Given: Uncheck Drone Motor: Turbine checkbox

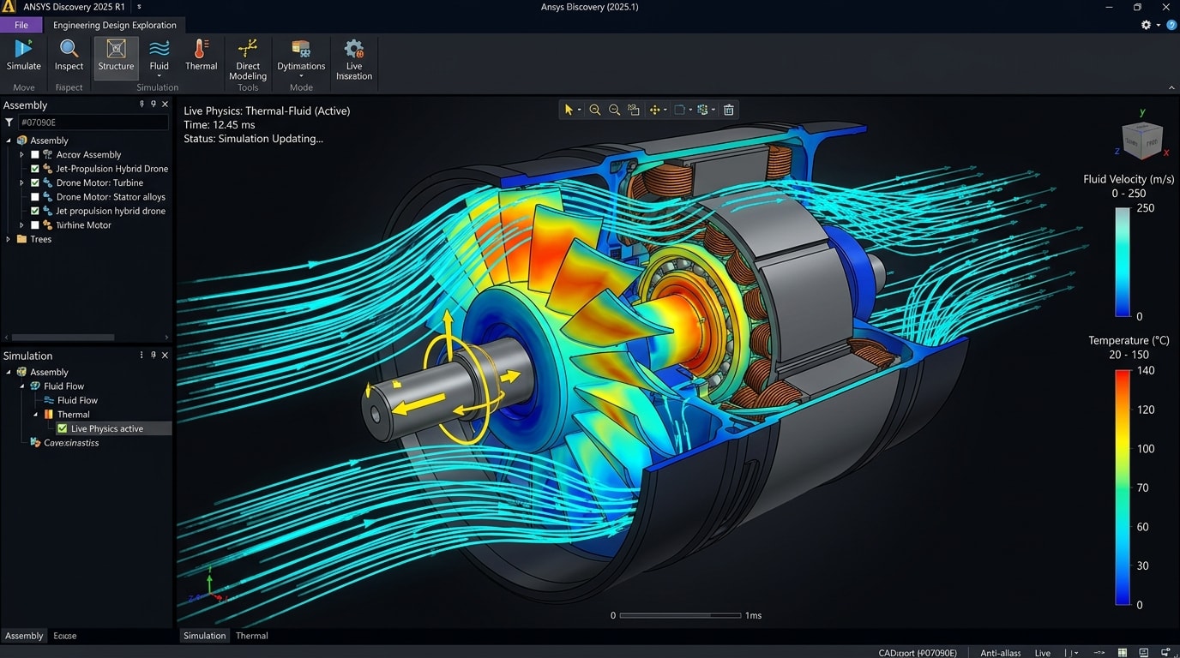Looking at the screenshot, I should [x=35, y=183].
